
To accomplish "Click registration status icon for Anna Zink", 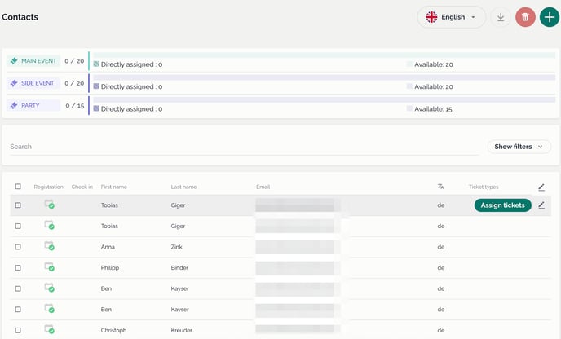I will coord(49,245).
